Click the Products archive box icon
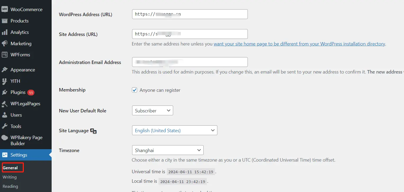404x192 pixels. 5,21
